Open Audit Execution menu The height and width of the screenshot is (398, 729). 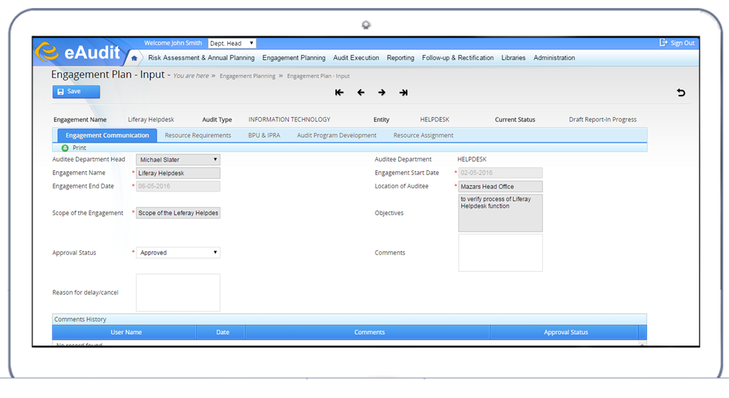click(x=356, y=58)
